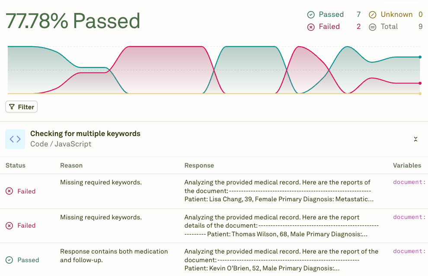Click the Code JavaScript angle-brackets icon
The width and height of the screenshot is (428, 276).
click(x=15, y=139)
